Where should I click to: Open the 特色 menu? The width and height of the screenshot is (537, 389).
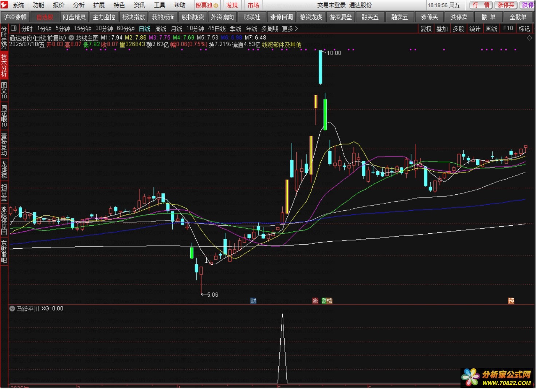[x=119, y=5]
